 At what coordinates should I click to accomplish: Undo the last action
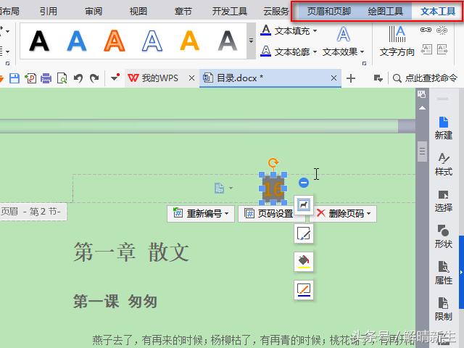pyautogui.click(x=78, y=78)
